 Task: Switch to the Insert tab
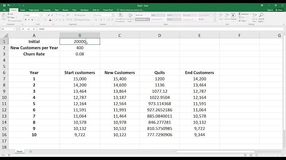click(x=23, y=10)
